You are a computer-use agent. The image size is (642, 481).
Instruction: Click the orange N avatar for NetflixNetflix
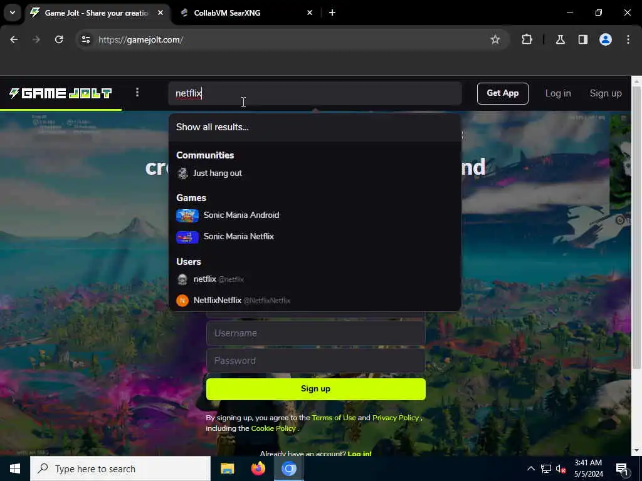182,301
